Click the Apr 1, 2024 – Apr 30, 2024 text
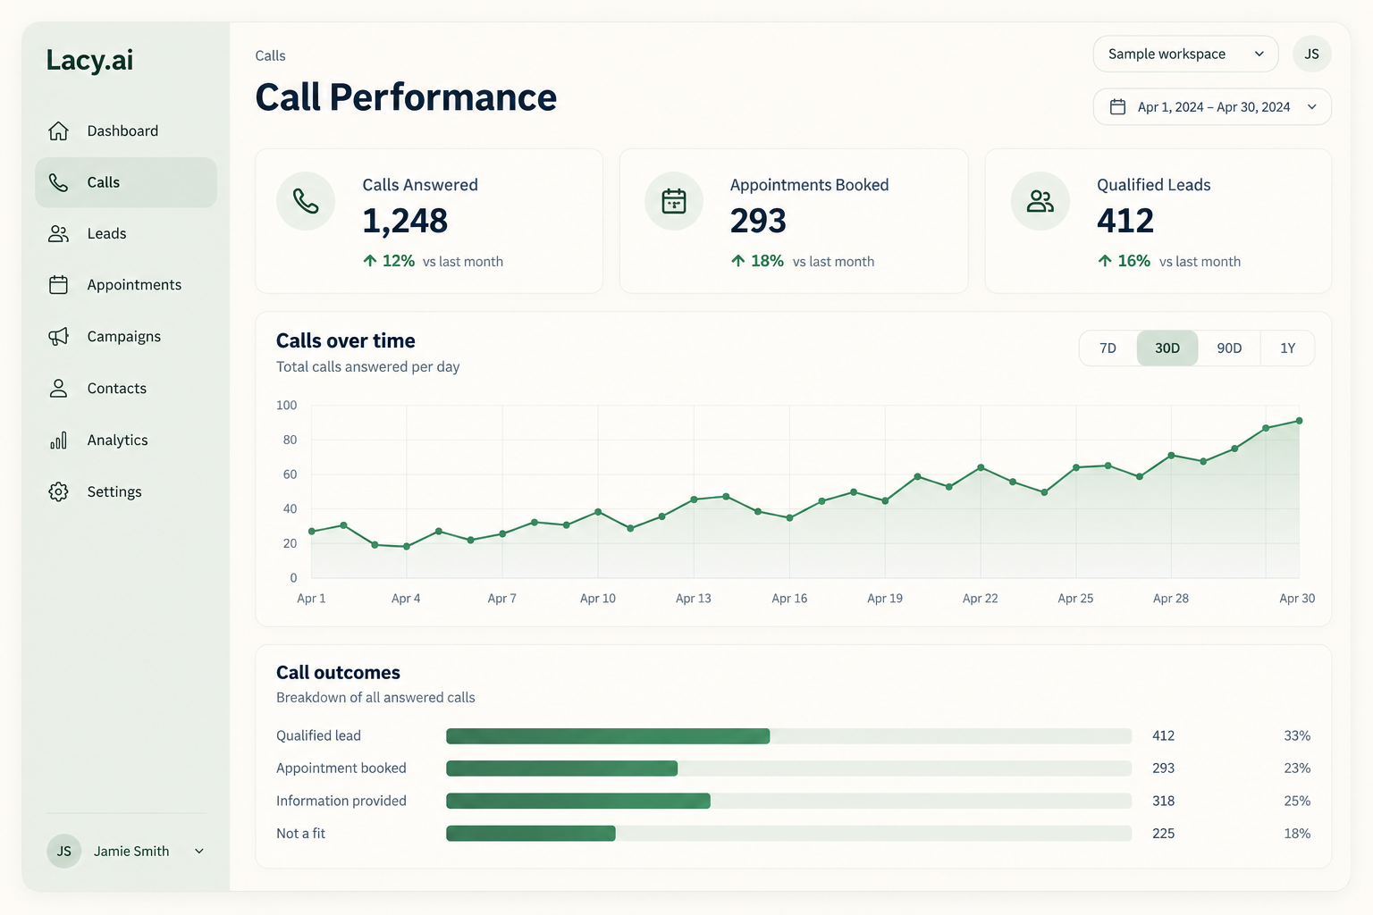 tap(1214, 107)
